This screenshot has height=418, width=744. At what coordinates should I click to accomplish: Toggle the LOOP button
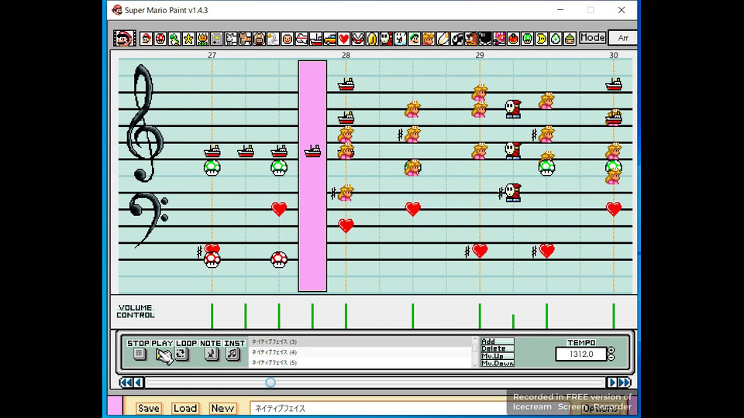click(x=181, y=354)
